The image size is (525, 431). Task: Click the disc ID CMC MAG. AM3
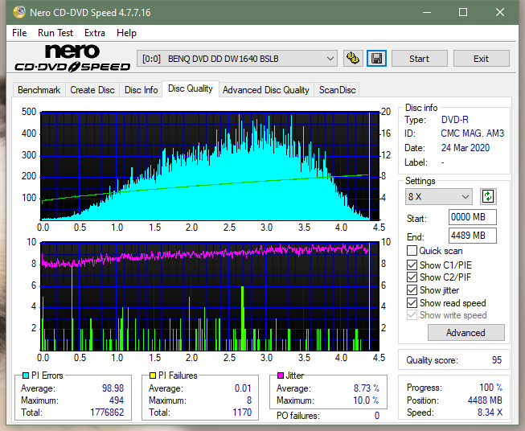coord(472,133)
